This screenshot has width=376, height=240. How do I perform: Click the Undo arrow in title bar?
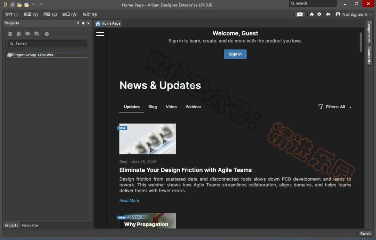[x=34, y=4]
